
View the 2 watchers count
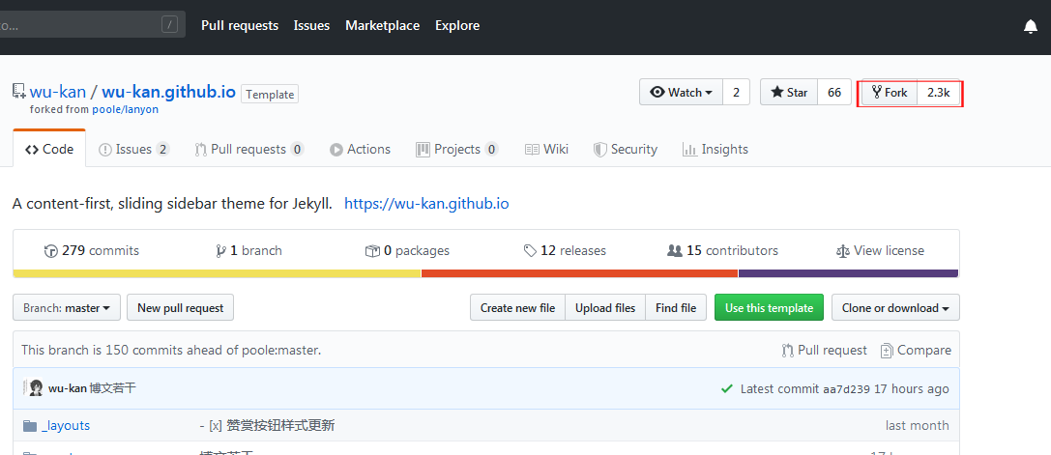coord(736,93)
